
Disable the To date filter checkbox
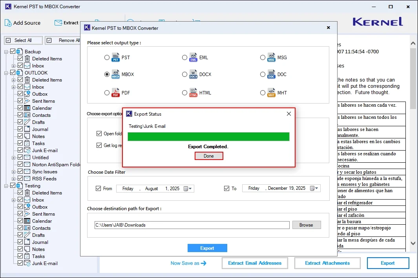click(226, 188)
